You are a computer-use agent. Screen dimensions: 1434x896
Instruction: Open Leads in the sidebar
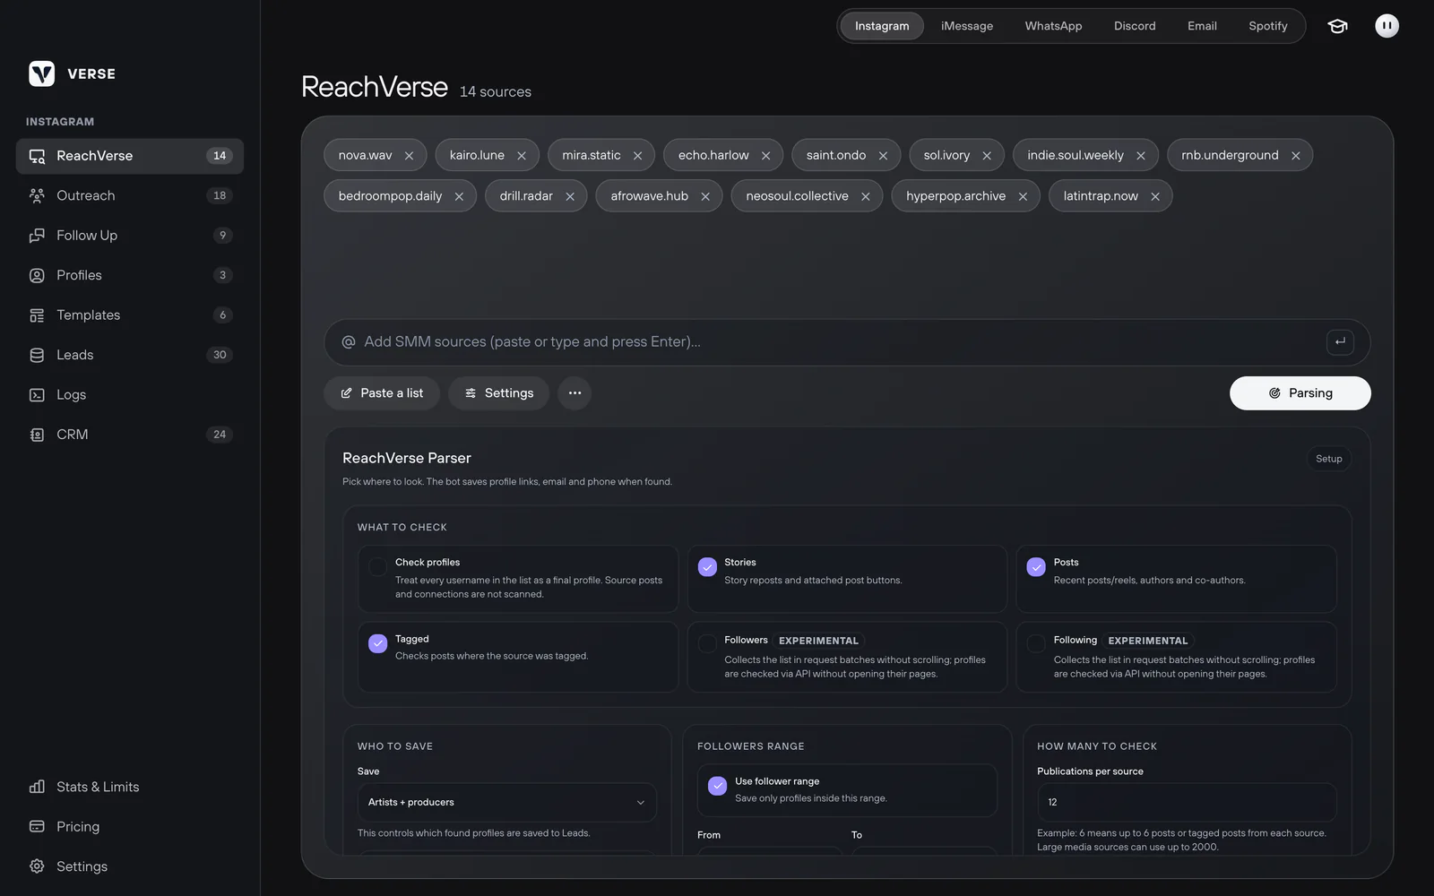[x=130, y=355]
